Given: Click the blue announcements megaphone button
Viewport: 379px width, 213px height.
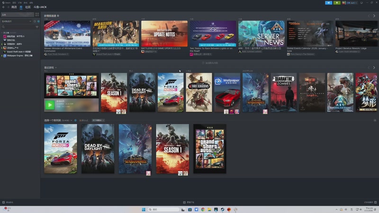Looking at the screenshot, I should 328,3.
